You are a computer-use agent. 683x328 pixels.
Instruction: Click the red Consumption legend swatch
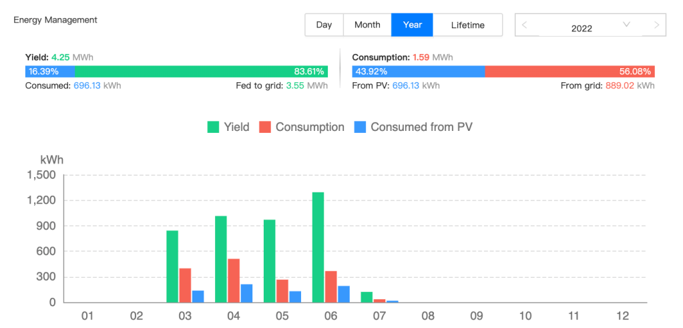[264, 127]
